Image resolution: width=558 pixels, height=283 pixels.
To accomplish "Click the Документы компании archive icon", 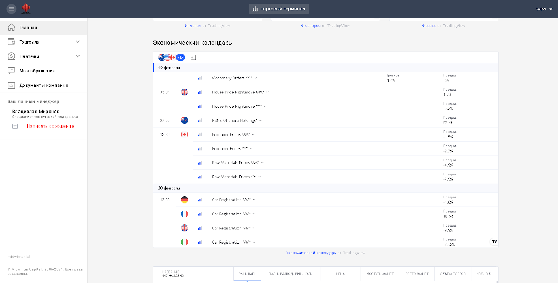I will tap(11, 85).
